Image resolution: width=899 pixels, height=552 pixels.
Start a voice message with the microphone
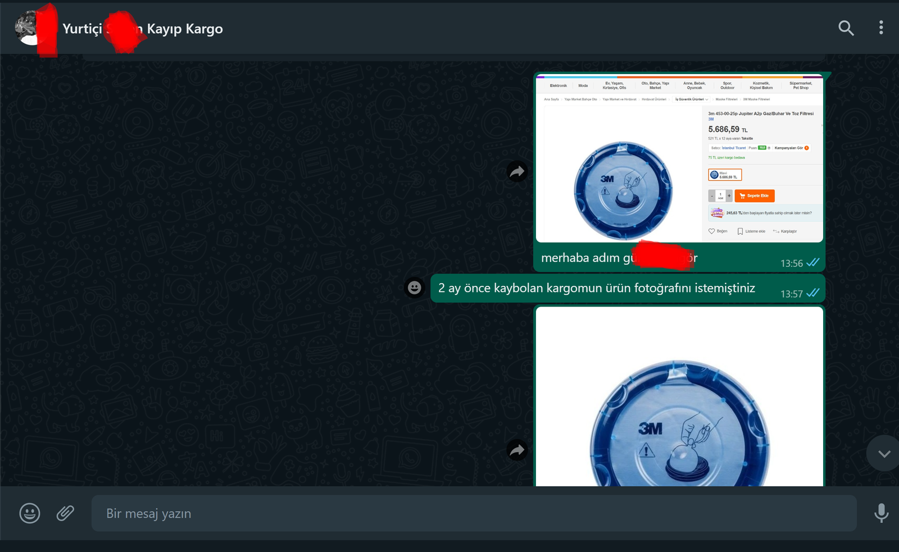tap(882, 513)
